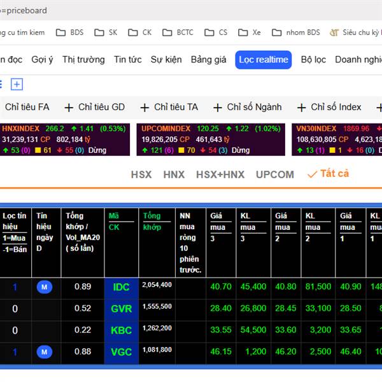Screen dimensions: 382x382
Task: Open the Bảng giá menu
Action: (x=209, y=60)
